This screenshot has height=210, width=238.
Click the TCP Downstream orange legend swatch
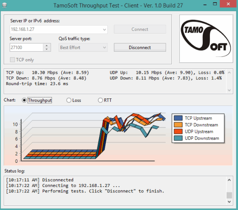click(x=178, y=125)
